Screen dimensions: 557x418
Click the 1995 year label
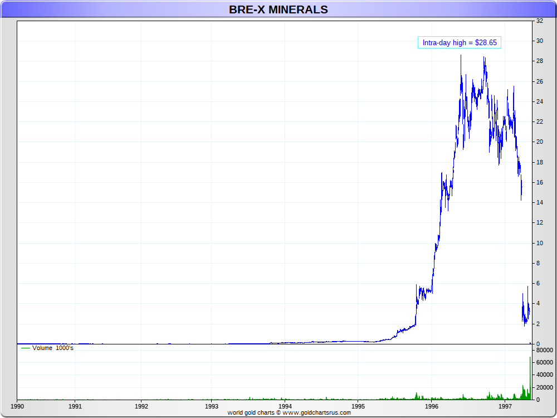click(x=358, y=406)
